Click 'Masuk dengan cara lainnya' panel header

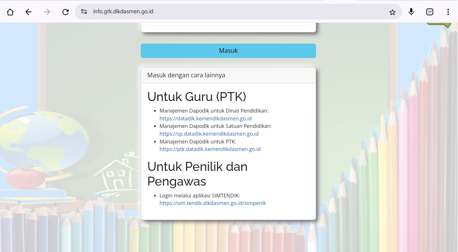click(228, 75)
